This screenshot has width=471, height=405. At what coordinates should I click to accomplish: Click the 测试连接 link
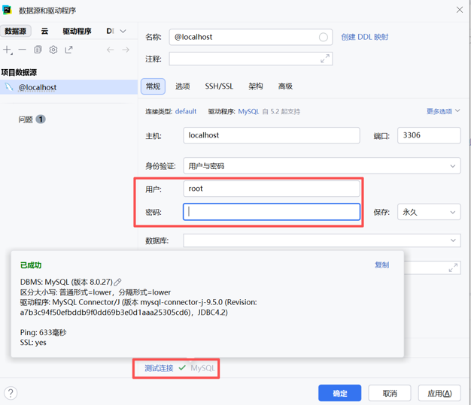[x=159, y=368]
